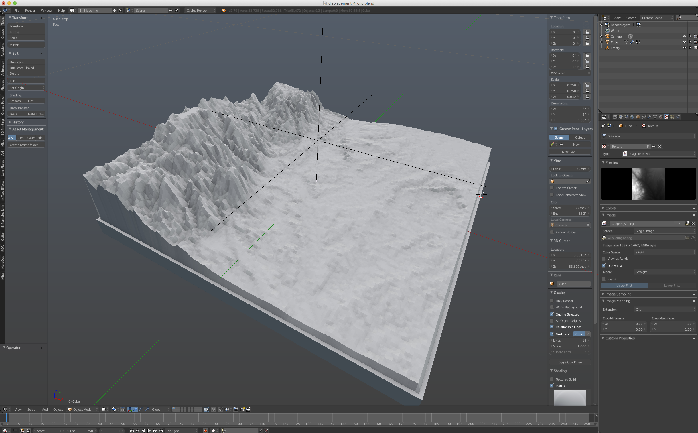This screenshot has height=433, width=698.
Task: Open the Material properties tab (sphere icon)
Action: pos(661,117)
